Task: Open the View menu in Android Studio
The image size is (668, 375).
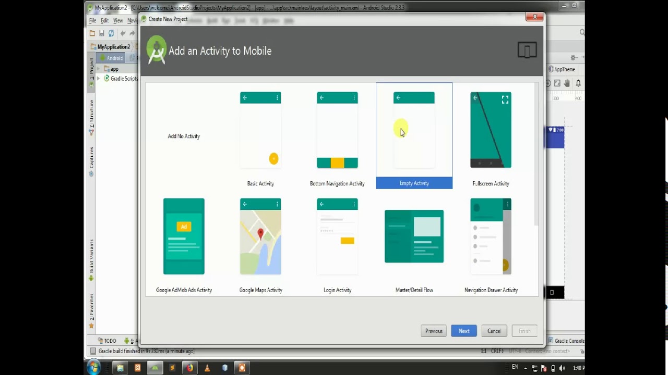Action: click(x=118, y=20)
